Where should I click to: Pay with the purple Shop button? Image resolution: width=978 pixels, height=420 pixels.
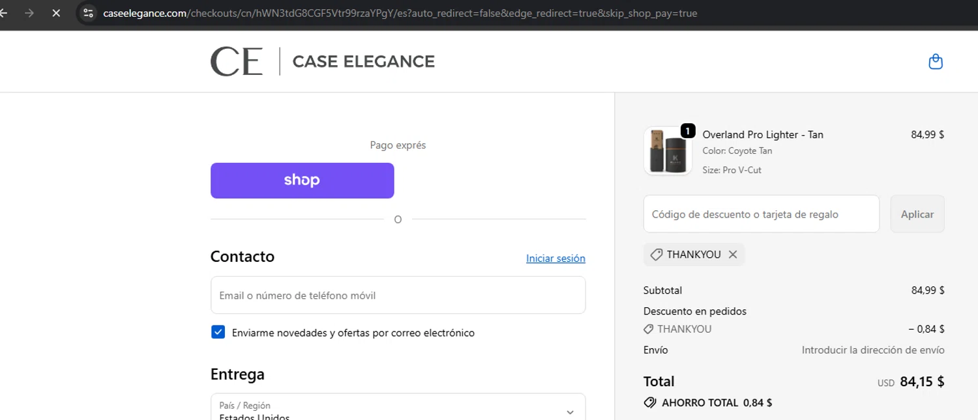coord(302,180)
